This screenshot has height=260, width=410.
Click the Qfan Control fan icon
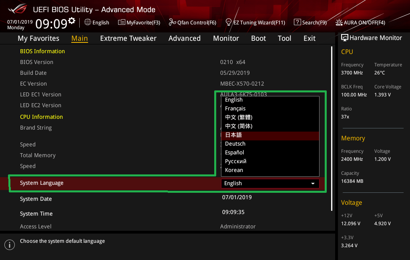(172, 22)
